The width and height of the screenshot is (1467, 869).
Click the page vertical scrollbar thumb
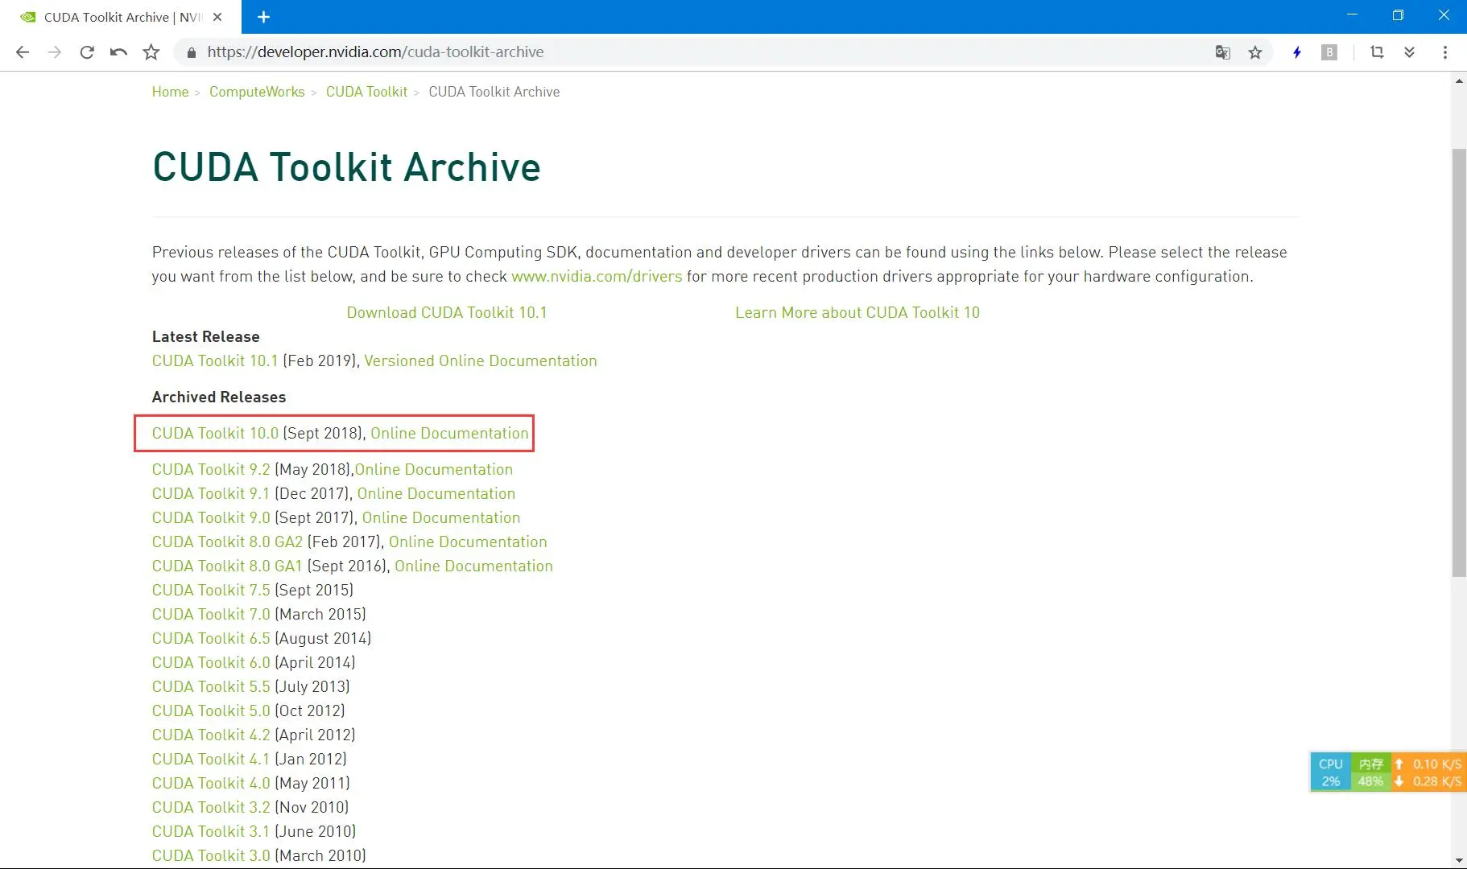click(x=1459, y=362)
